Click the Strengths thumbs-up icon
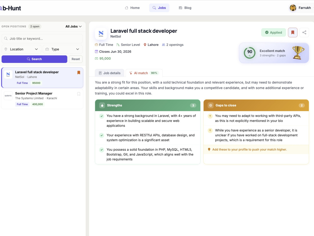Screen dimensions: 314x236 (x=102, y=105)
